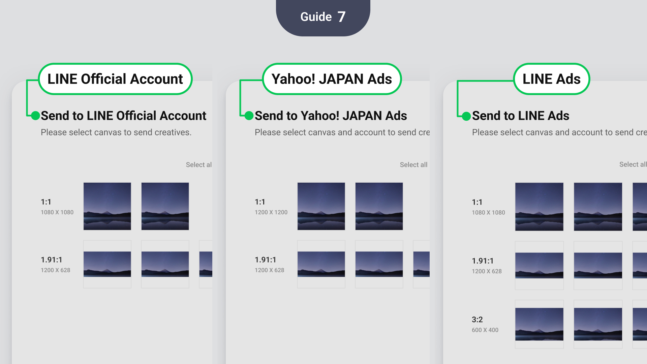Select first 1080 X 1080 thumbnail, LINE Official Account
The height and width of the screenshot is (364, 647).
click(x=107, y=206)
